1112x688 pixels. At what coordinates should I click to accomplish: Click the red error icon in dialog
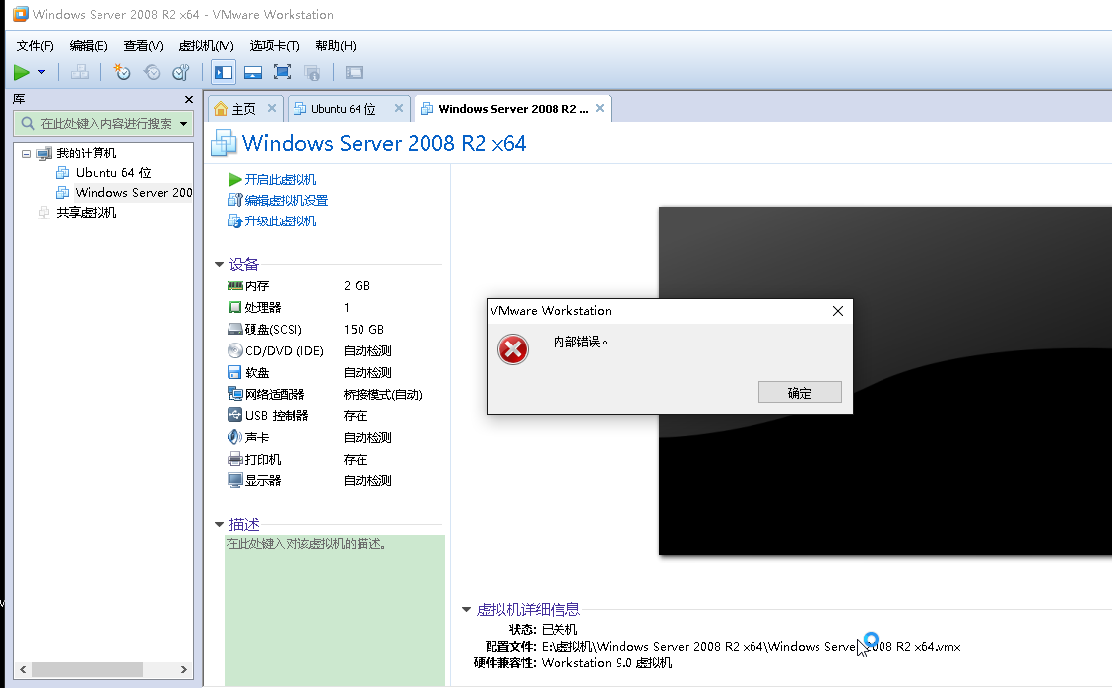click(x=513, y=349)
